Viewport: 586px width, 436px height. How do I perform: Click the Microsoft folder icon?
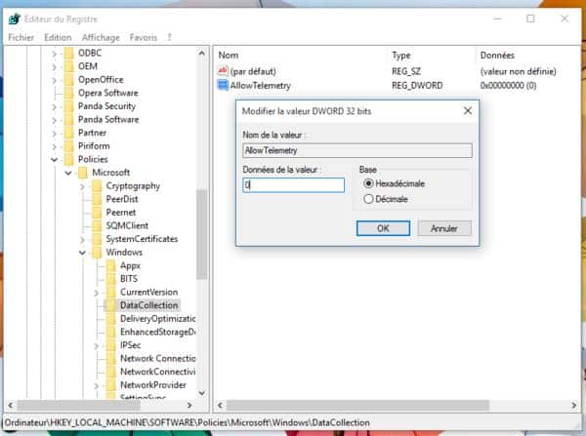[x=83, y=173]
